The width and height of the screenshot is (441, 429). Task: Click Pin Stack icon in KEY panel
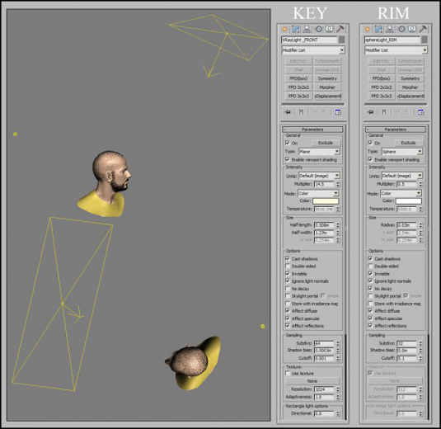[288, 112]
